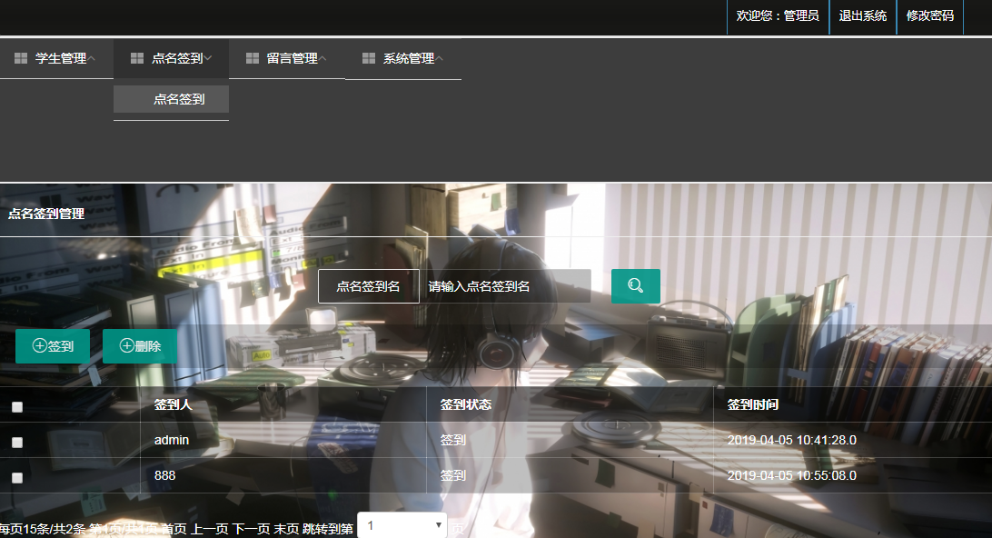Click the 签到状态 column header

466,404
